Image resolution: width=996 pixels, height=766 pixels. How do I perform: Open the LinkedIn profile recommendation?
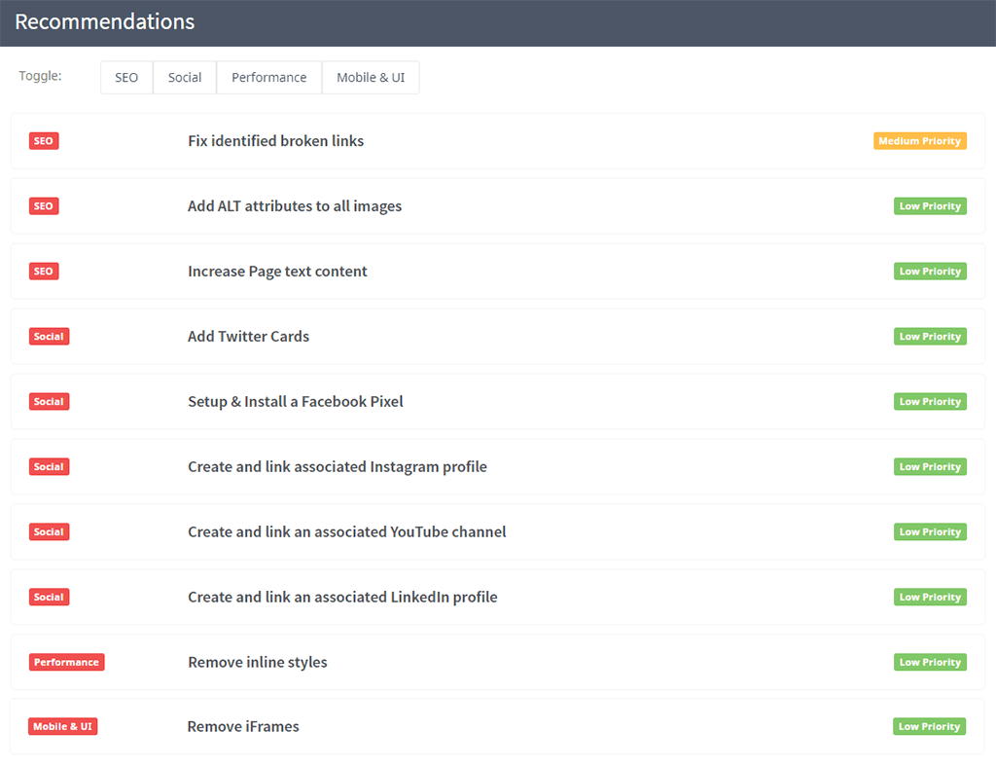coord(342,598)
